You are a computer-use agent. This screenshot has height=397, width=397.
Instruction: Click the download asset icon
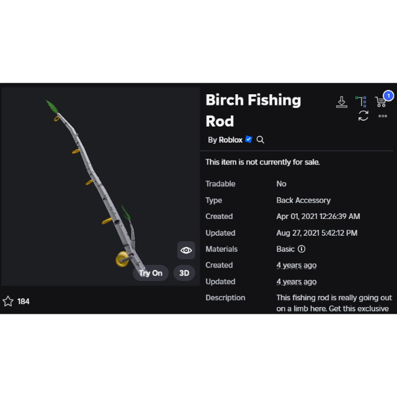(x=342, y=102)
